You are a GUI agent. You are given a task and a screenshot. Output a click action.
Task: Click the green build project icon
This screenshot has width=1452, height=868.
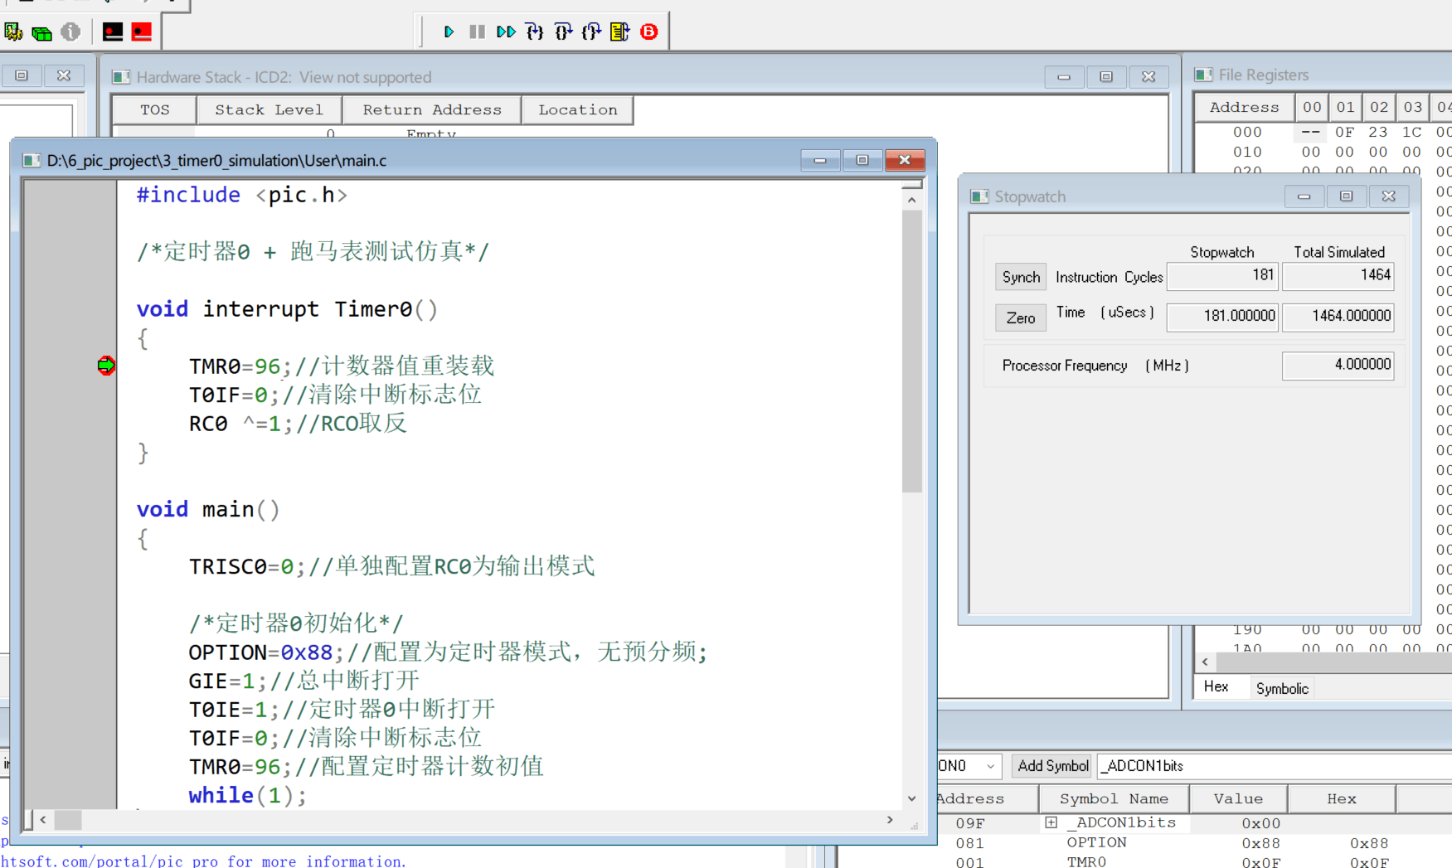(41, 32)
